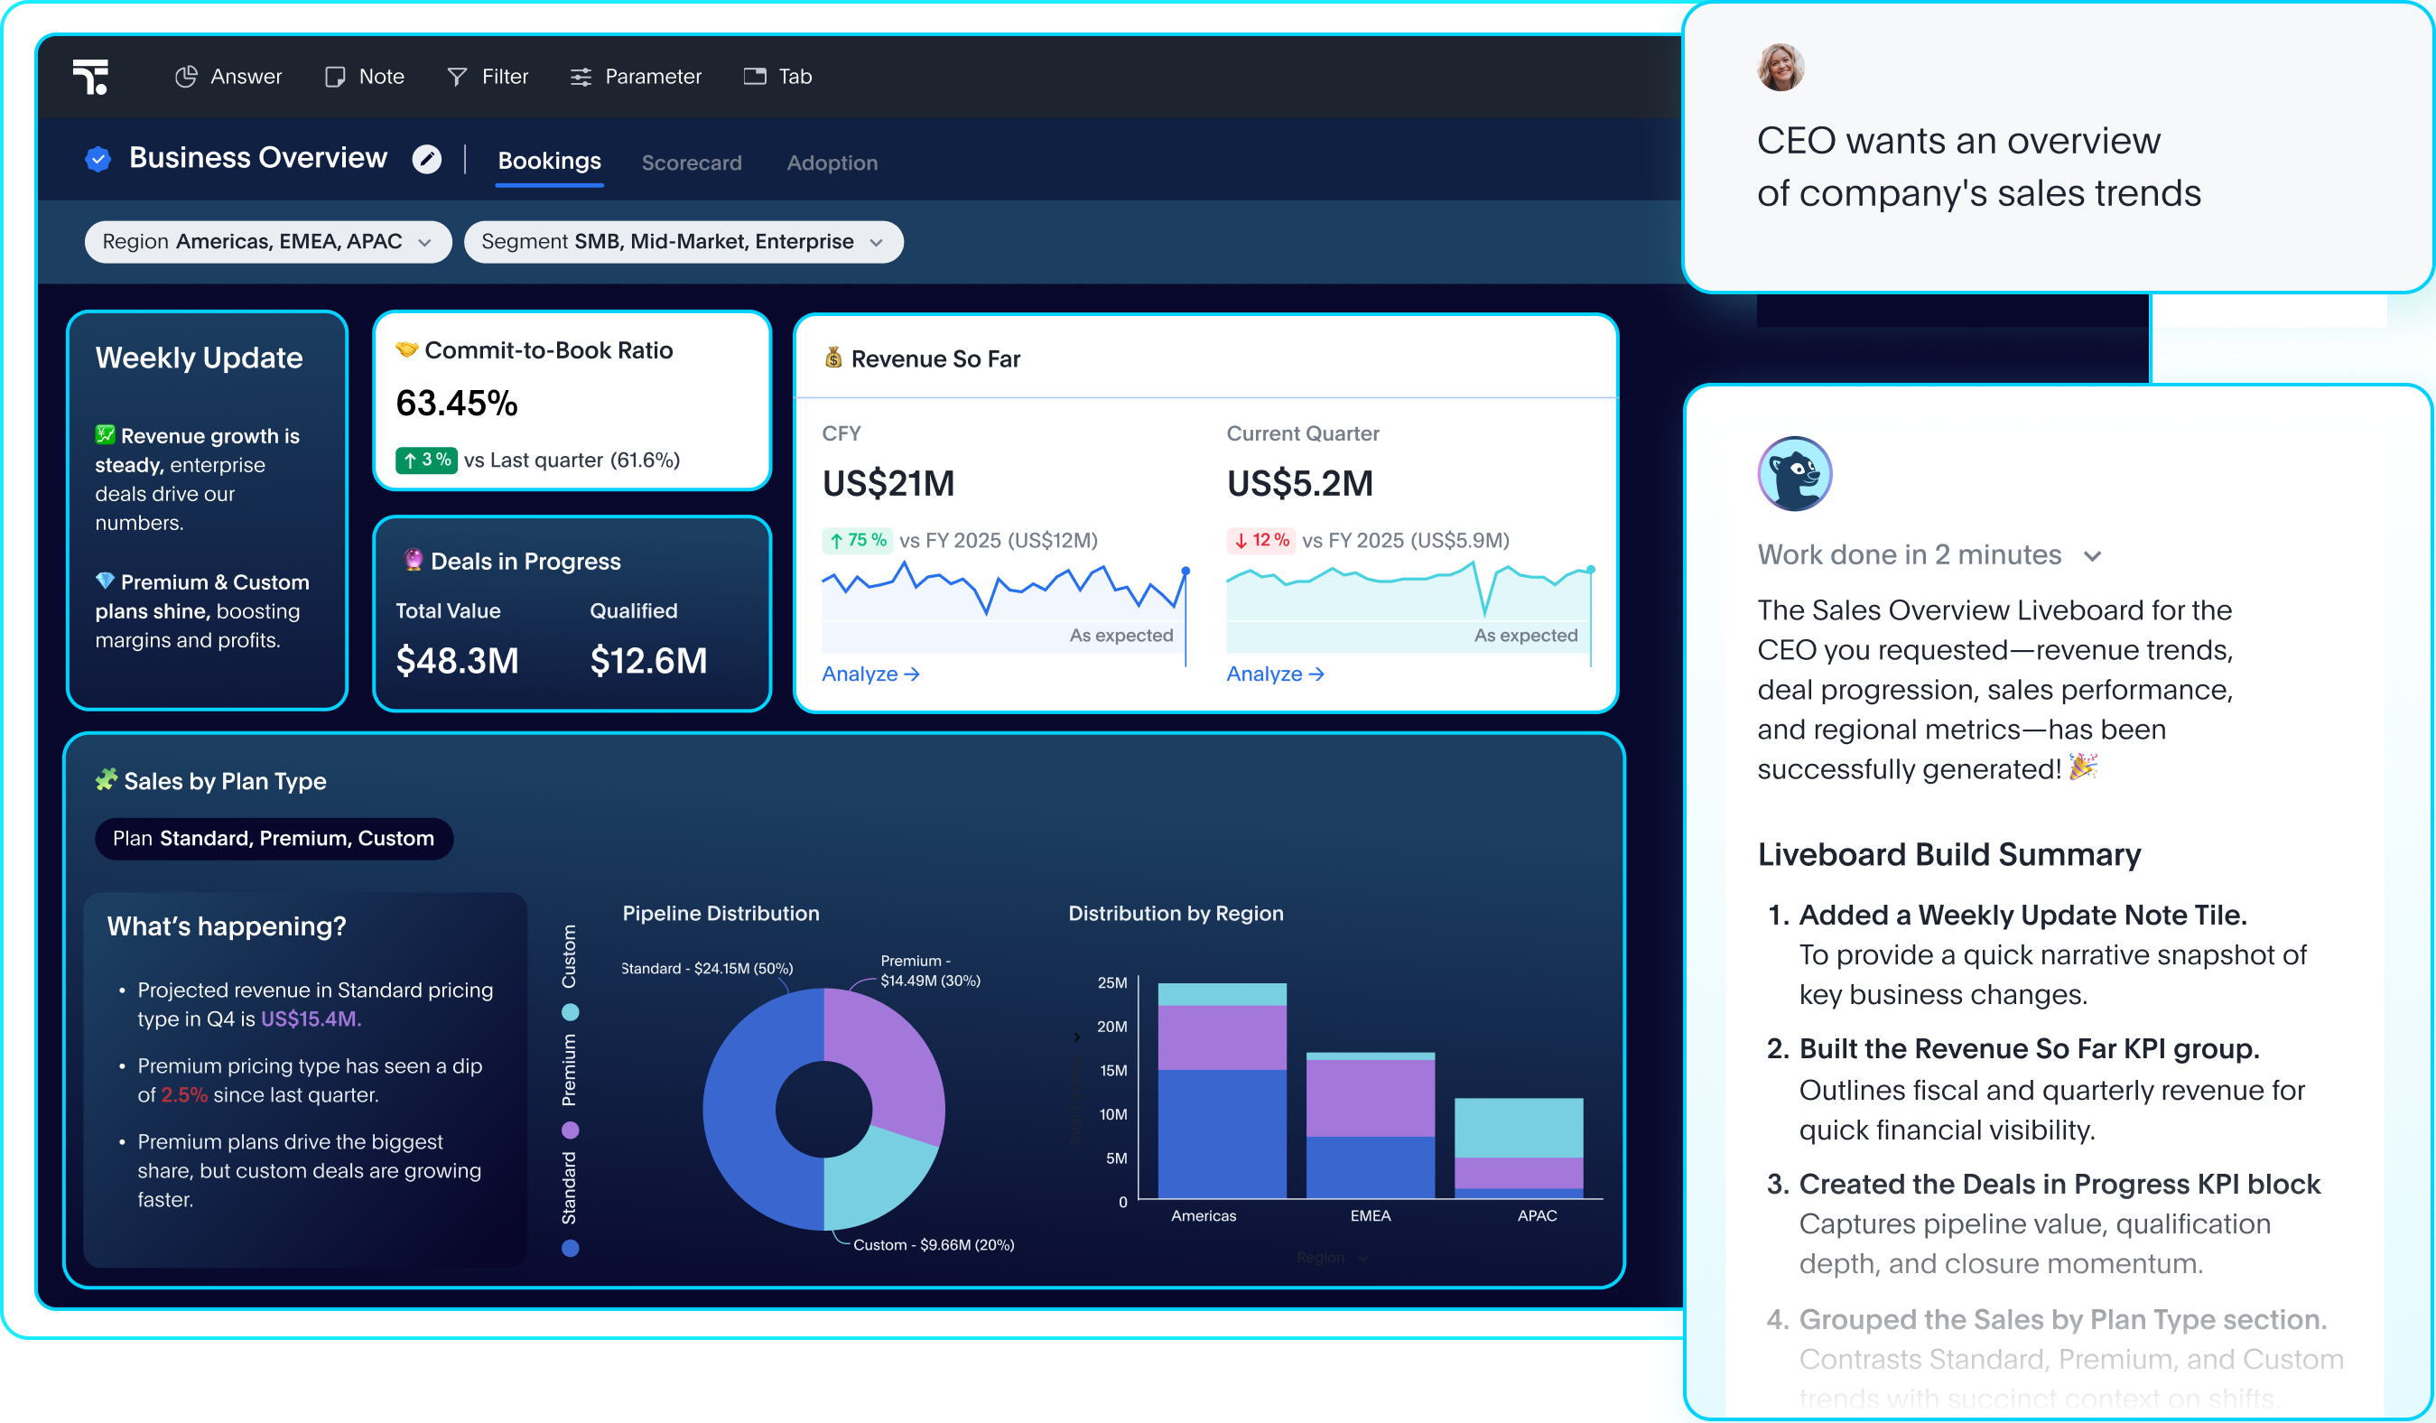
Task: Click the assistant mascot avatar
Action: point(1794,474)
